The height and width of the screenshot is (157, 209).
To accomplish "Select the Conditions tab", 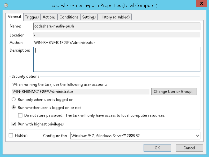I will [69, 17].
